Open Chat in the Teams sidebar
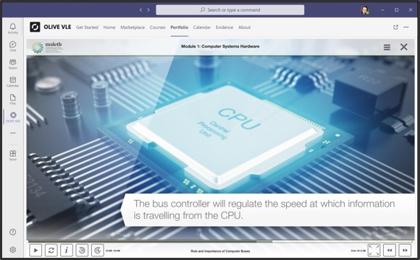420x260 pixels. point(12,46)
